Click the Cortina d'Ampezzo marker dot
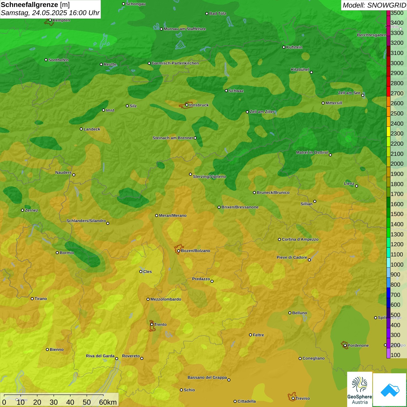The image size is (407, 407). pyautogui.click(x=279, y=240)
